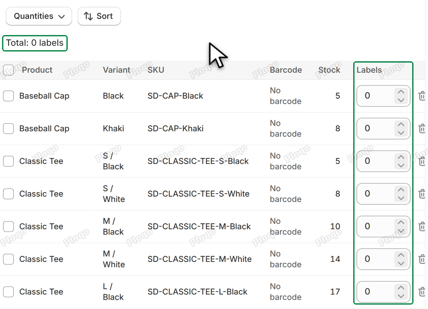The image size is (428, 309).
Task: Decrease labels for SD-CAP-Black with down arrow
Action: point(401,100)
